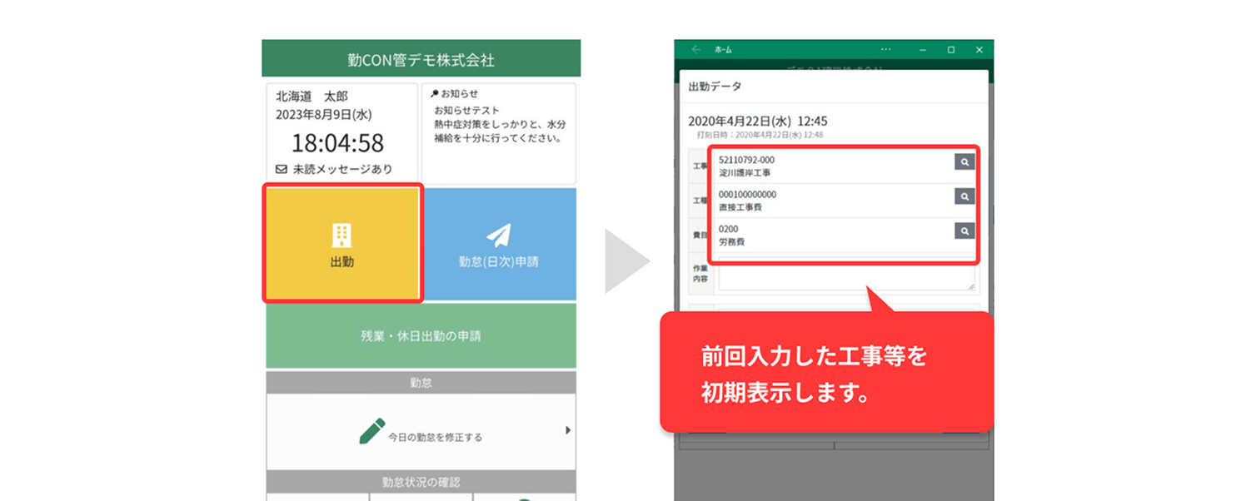This screenshot has width=1256, height=501.
Task: Maximize the ホーム window
Action: (x=951, y=49)
